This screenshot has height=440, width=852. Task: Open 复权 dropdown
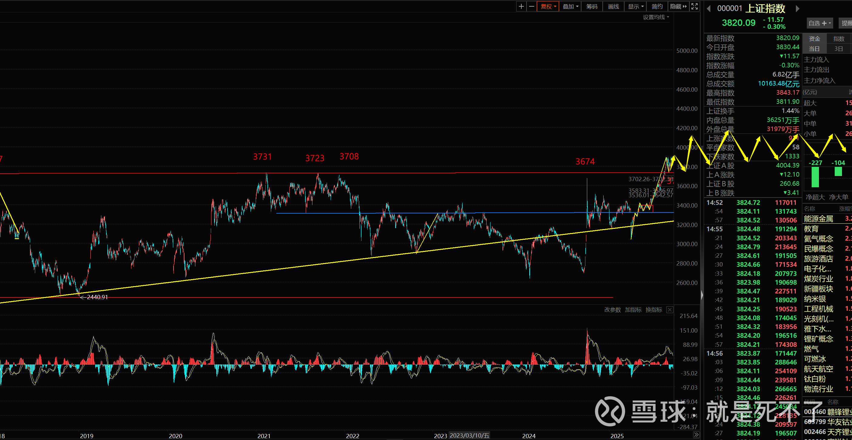548,6
